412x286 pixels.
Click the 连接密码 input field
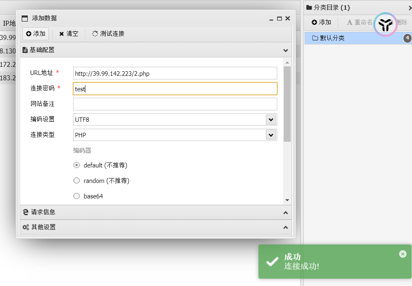pyautogui.click(x=175, y=89)
